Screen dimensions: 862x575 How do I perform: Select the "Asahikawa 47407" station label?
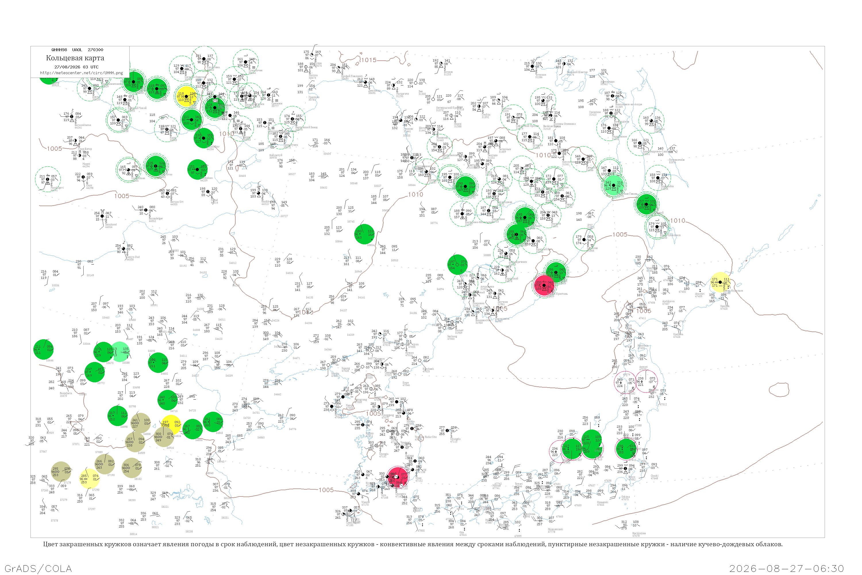coord(668,302)
